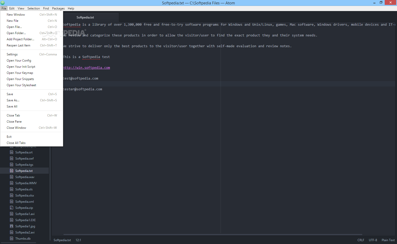Select Open Your Keymap entry
This screenshot has width=397, height=244.
coord(32,73)
